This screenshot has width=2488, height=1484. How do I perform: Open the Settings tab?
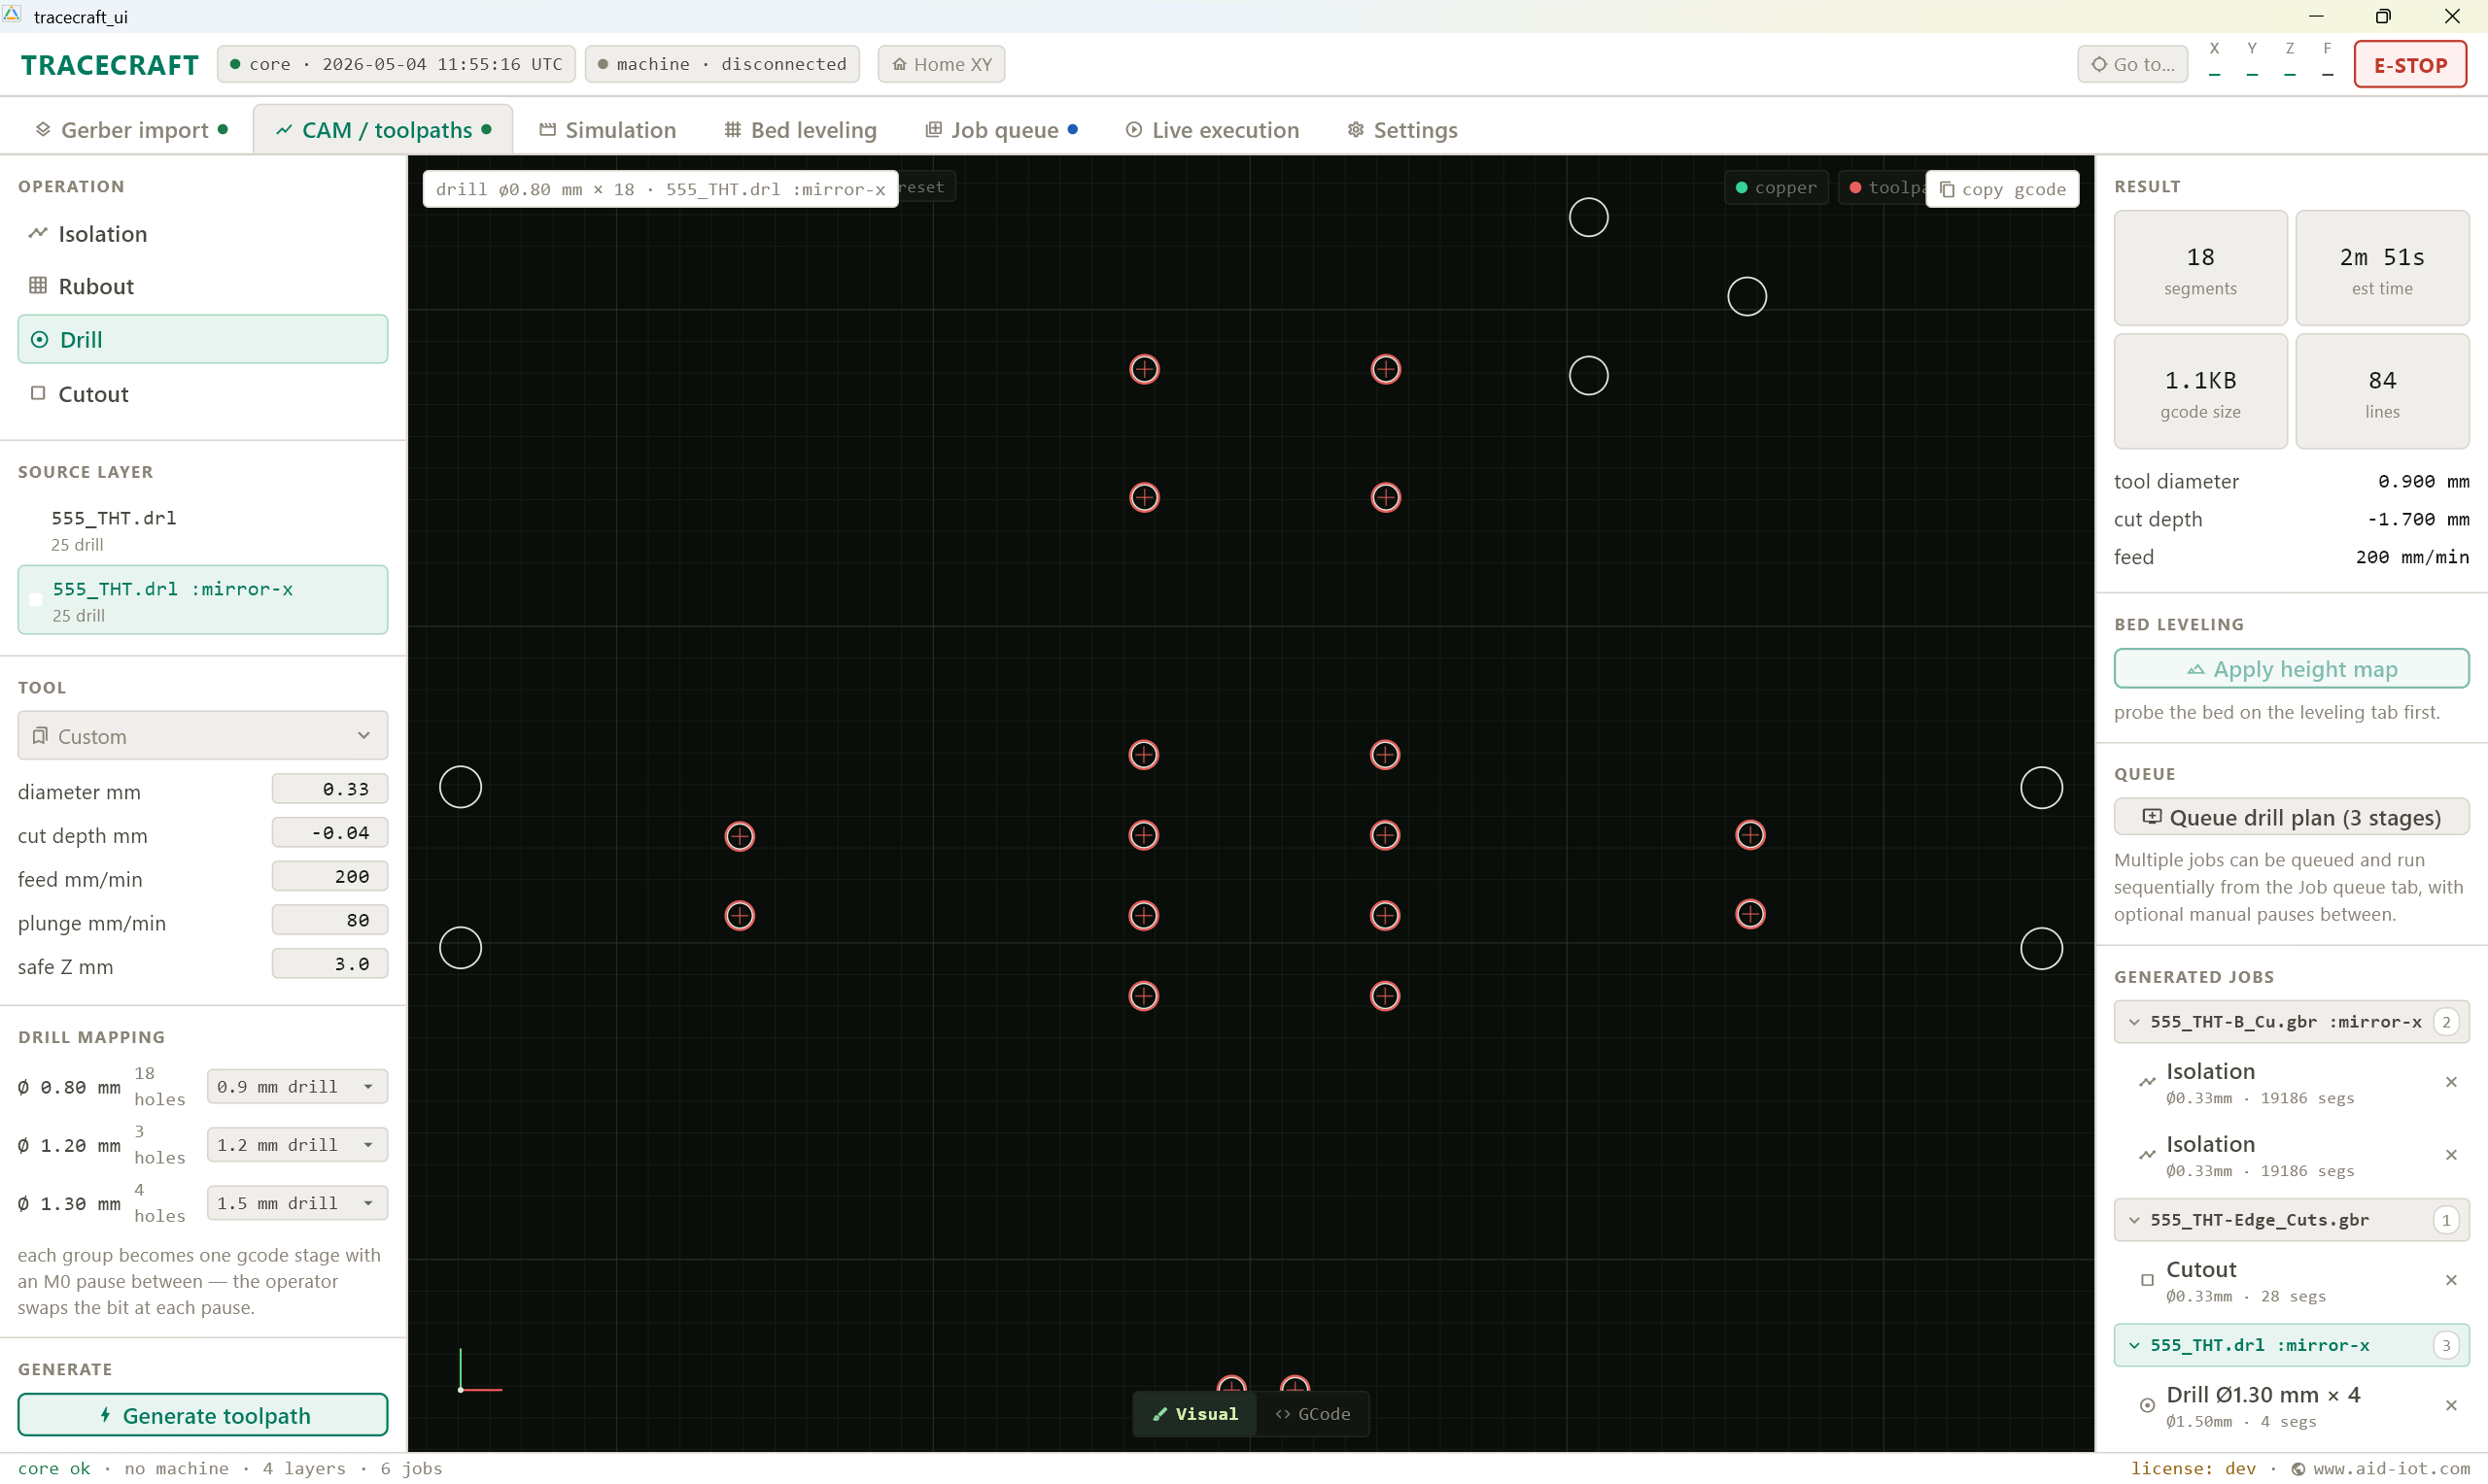[x=1400, y=130]
